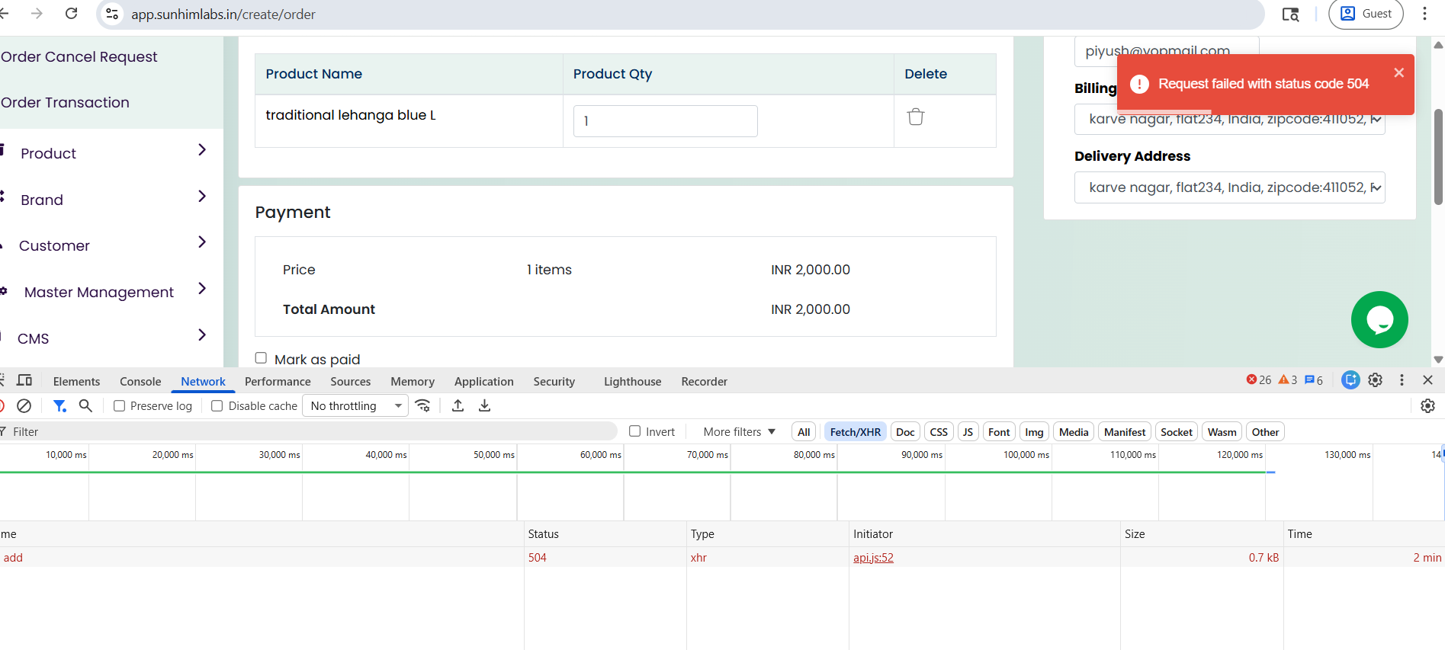This screenshot has height=650, width=1445.
Task: Open the Billing address dropdown
Action: pos(1229,120)
